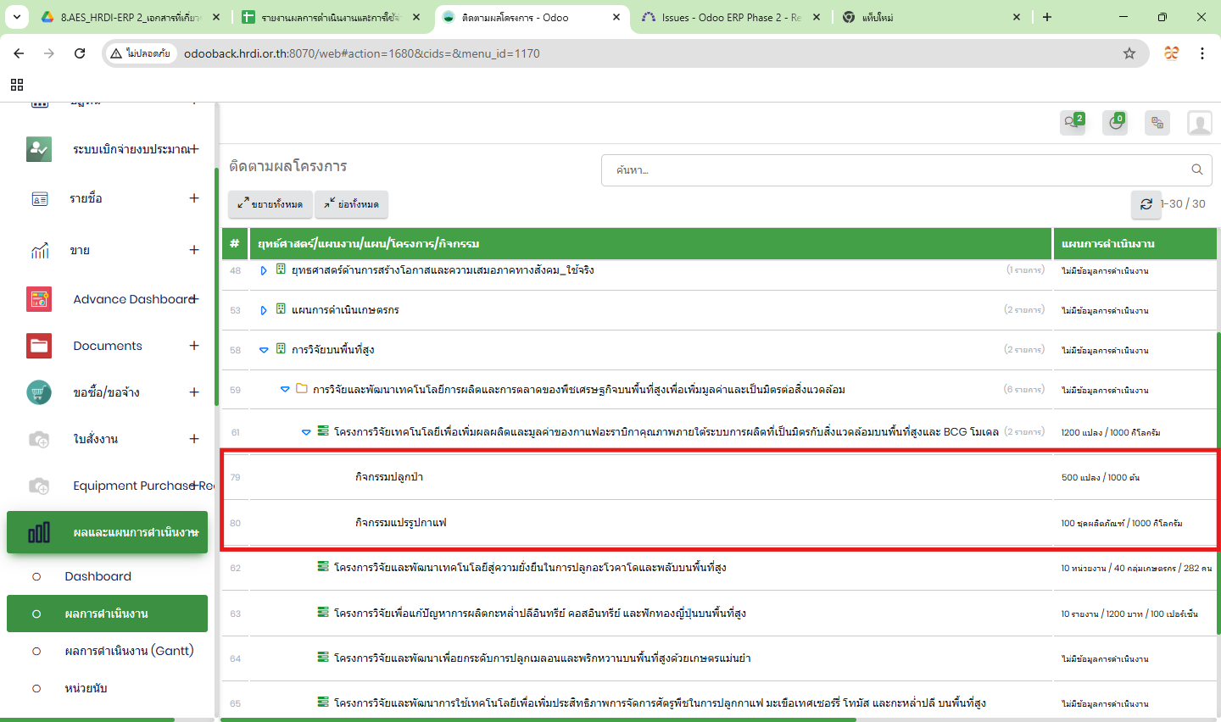The height and width of the screenshot is (722, 1221).
Task: Open the messaging conversations icon
Action: pos(1072,123)
